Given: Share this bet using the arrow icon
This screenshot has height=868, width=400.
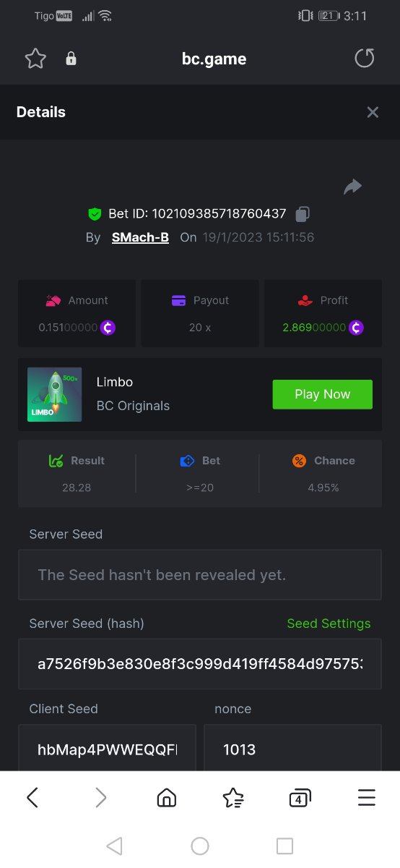Looking at the screenshot, I should [352, 187].
